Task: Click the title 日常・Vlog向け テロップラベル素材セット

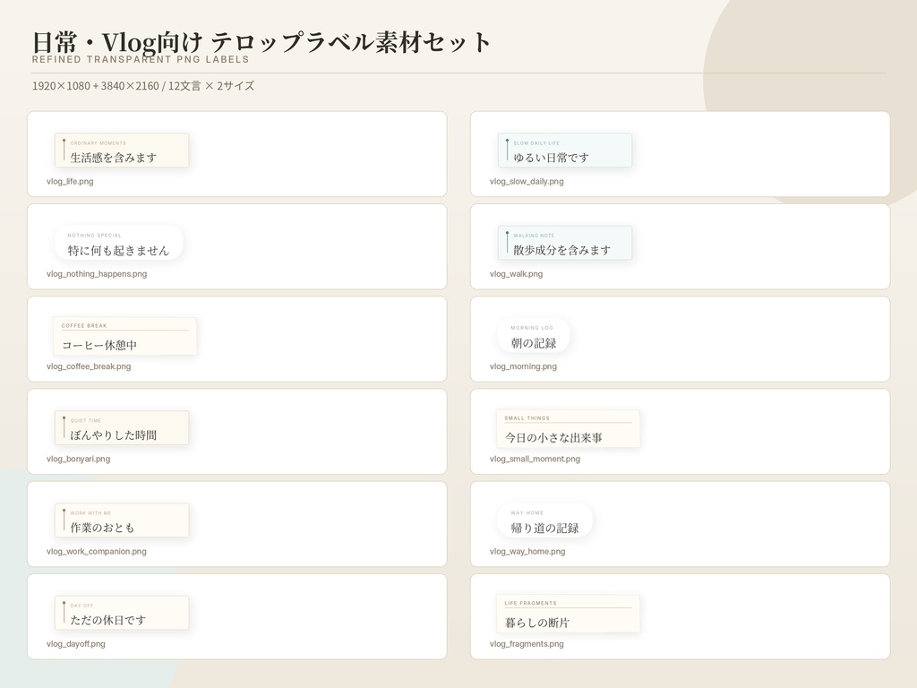Action: 261,42
